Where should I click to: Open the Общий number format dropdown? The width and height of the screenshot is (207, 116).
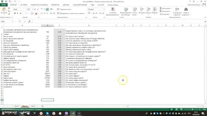pos(103,9)
